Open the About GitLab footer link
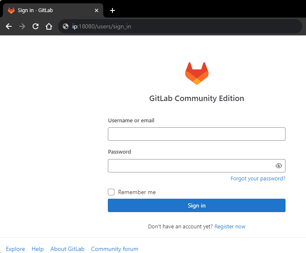 click(67, 249)
